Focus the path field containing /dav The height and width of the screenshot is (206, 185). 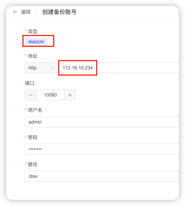click(x=102, y=176)
